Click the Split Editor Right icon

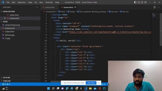155,7
